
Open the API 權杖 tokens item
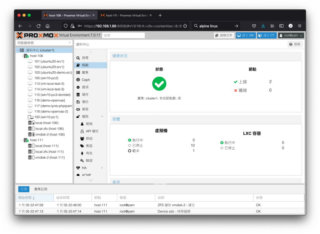point(91,131)
